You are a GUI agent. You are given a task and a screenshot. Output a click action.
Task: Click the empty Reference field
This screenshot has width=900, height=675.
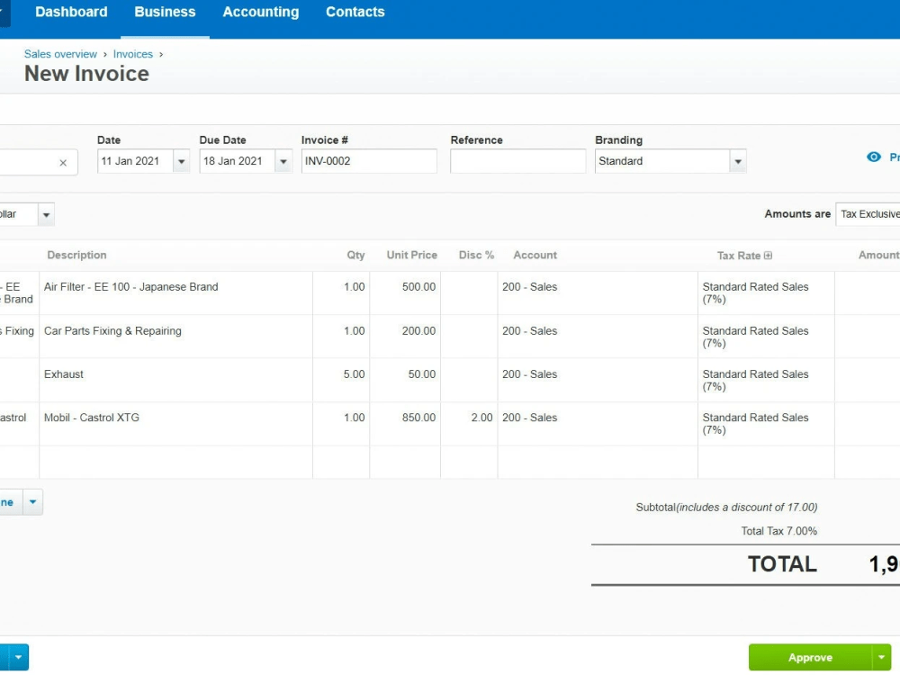(x=517, y=161)
